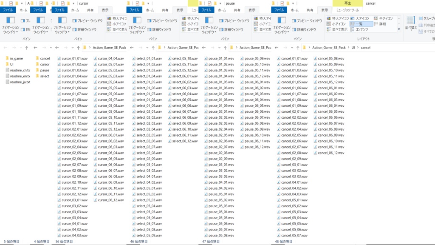Toggle Details pane in pause window

[232, 29]
